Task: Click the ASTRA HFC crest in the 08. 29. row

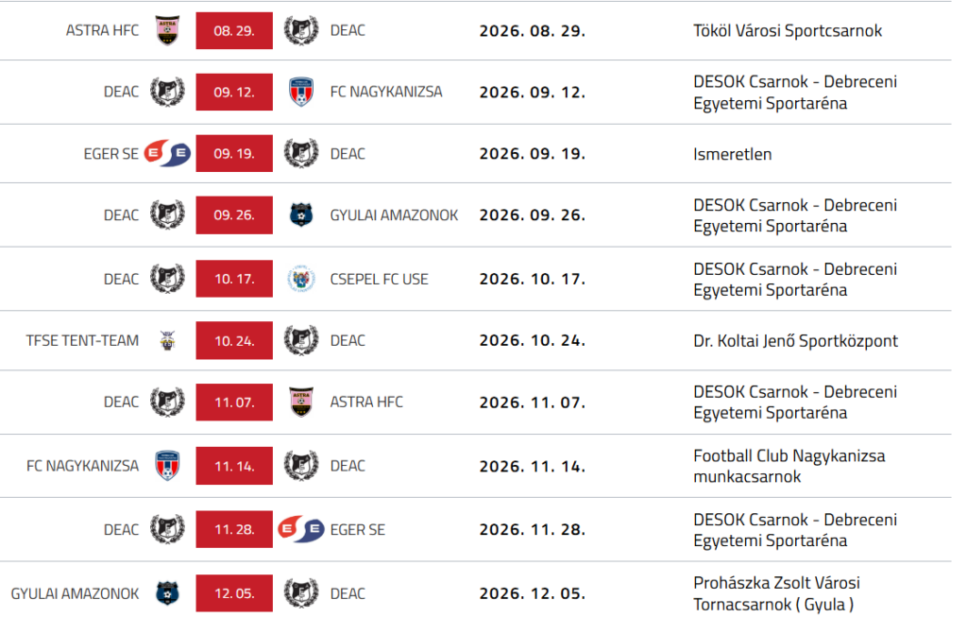Action: (x=167, y=31)
